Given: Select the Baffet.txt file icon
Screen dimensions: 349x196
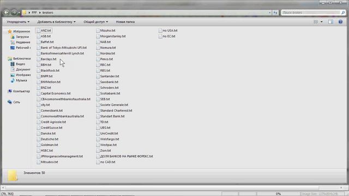Looking at the screenshot, I should click(x=38, y=42).
